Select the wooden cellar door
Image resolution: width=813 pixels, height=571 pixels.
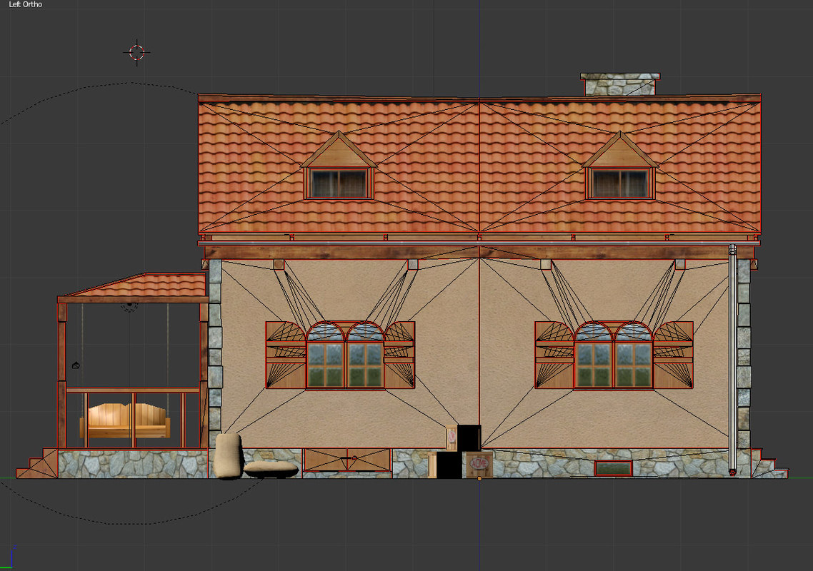[347, 460]
